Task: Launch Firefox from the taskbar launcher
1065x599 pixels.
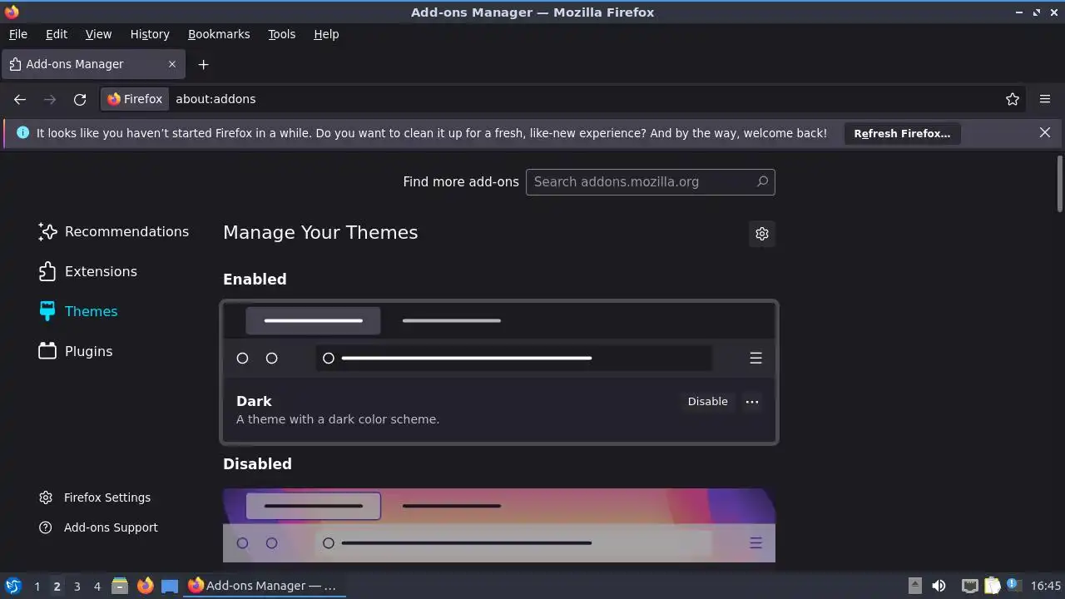Action: [x=145, y=586]
